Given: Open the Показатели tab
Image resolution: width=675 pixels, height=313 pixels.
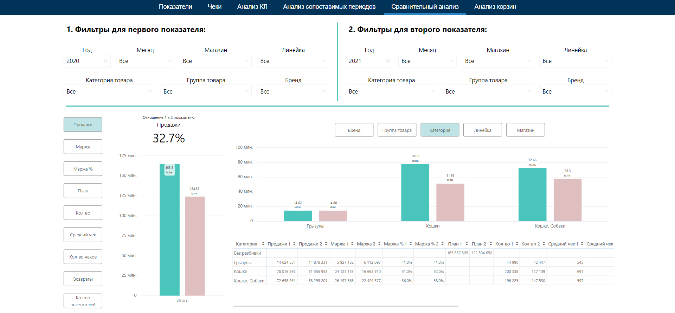Looking at the screenshot, I should click(x=175, y=7).
